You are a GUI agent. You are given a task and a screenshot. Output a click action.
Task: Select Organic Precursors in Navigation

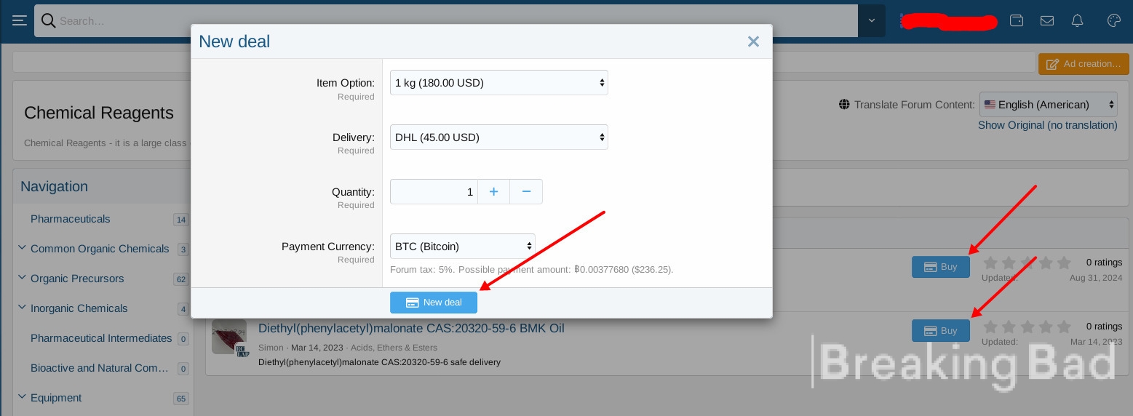(77, 279)
